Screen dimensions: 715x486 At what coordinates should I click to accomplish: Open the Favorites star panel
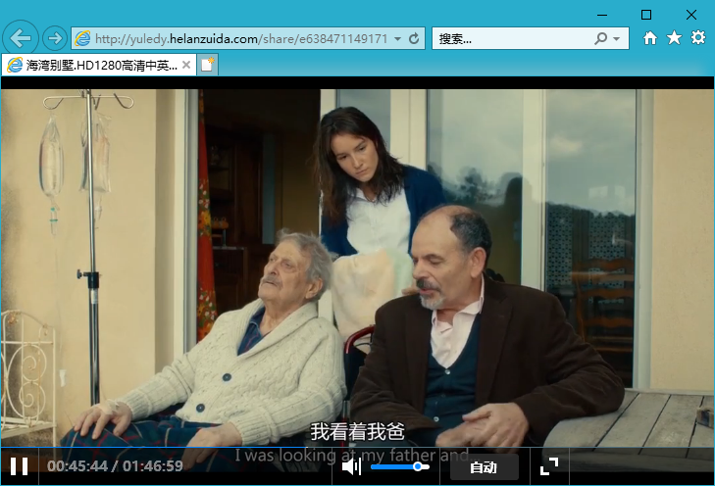(x=674, y=38)
